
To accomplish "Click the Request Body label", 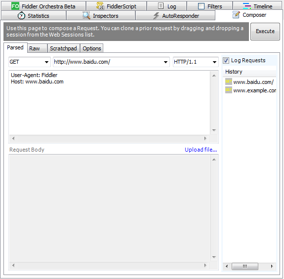I will (x=27, y=150).
